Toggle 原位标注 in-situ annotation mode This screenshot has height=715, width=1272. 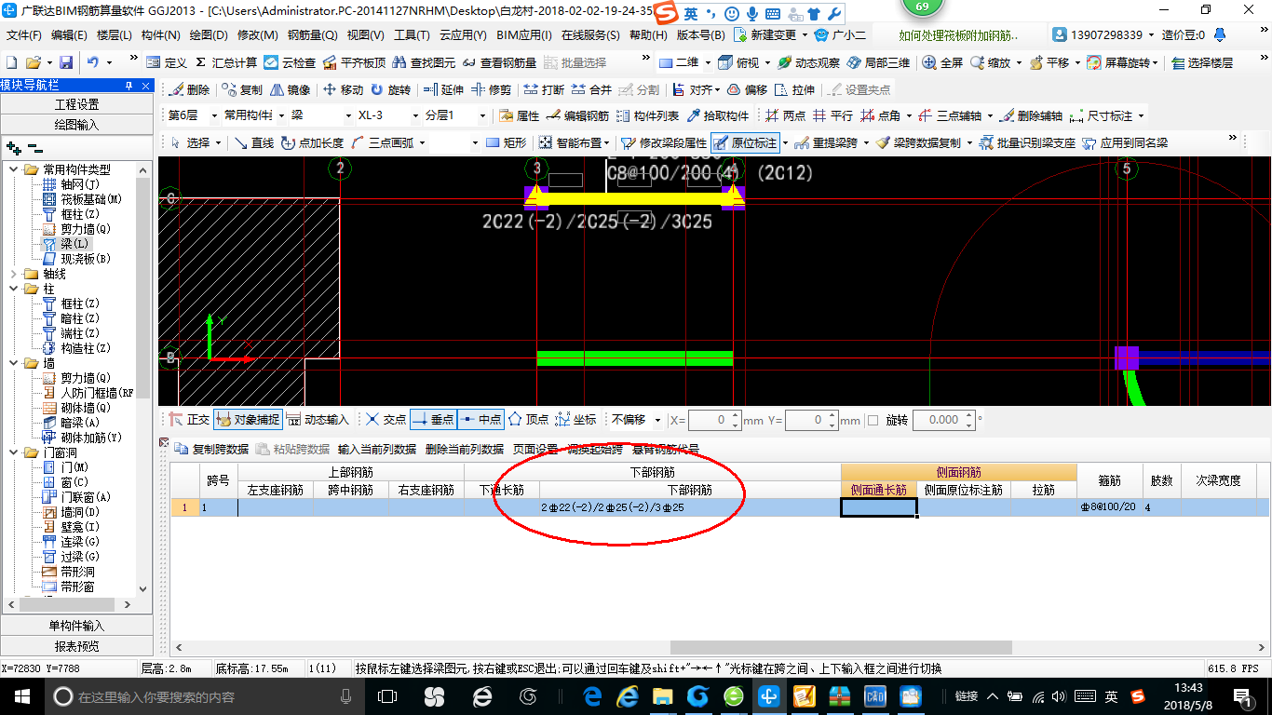click(x=746, y=142)
